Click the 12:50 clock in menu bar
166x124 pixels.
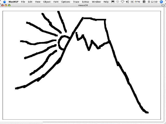(153, 2)
